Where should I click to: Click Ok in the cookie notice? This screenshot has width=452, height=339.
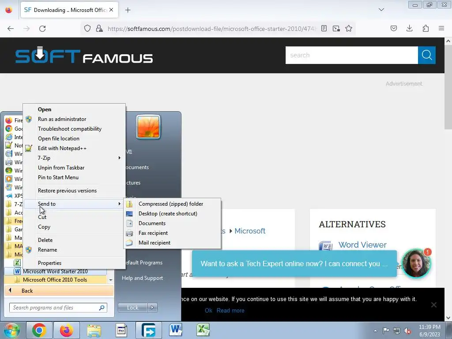click(x=208, y=310)
